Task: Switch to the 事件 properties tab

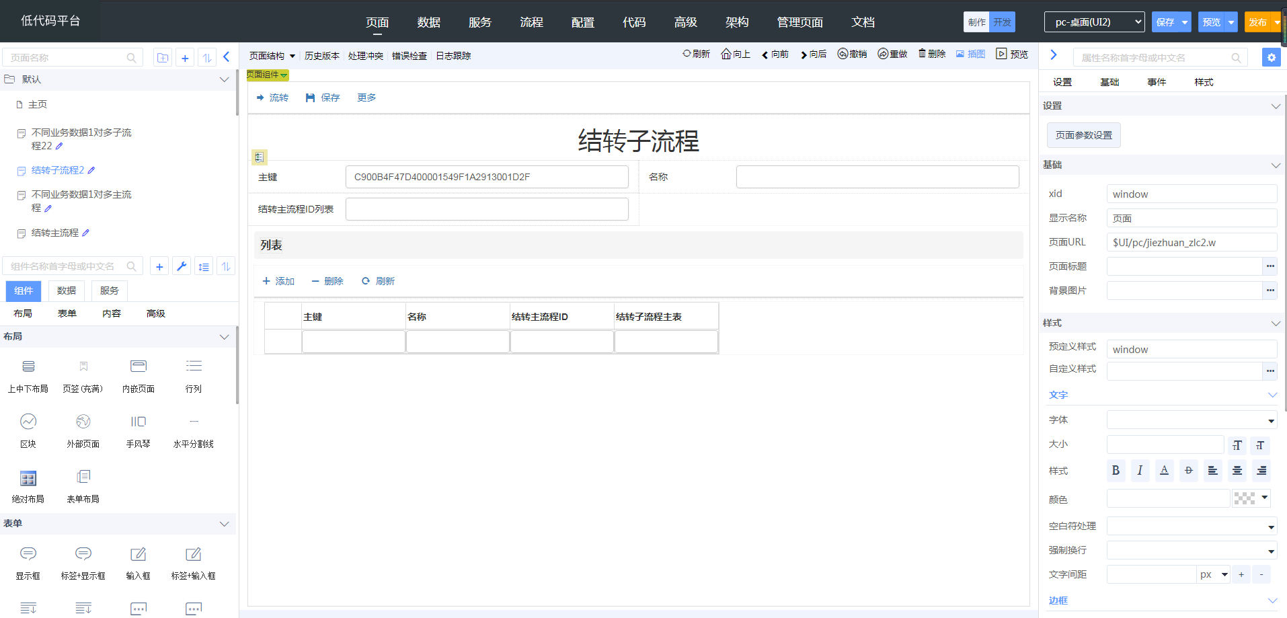Action: pos(1157,82)
